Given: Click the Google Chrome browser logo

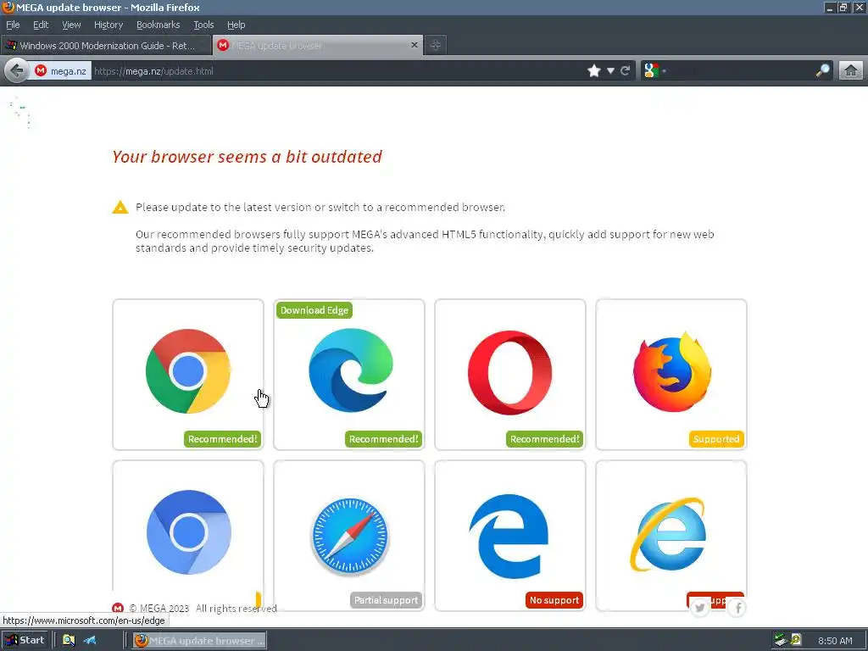Looking at the screenshot, I should [x=188, y=371].
